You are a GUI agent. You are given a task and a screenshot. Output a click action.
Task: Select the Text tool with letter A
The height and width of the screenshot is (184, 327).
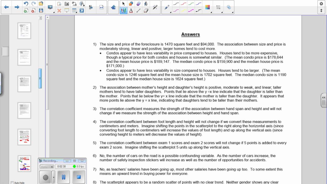click(x=131, y=10)
